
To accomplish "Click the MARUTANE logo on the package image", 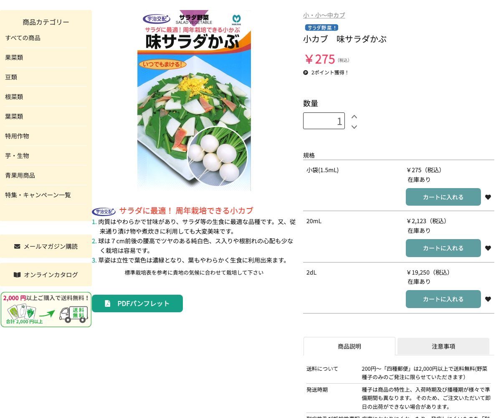I will (236, 19).
